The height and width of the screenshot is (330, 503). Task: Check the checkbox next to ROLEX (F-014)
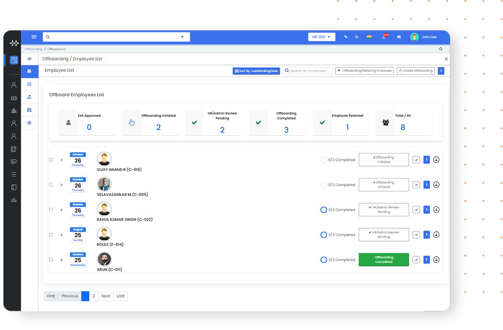coord(51,235)
